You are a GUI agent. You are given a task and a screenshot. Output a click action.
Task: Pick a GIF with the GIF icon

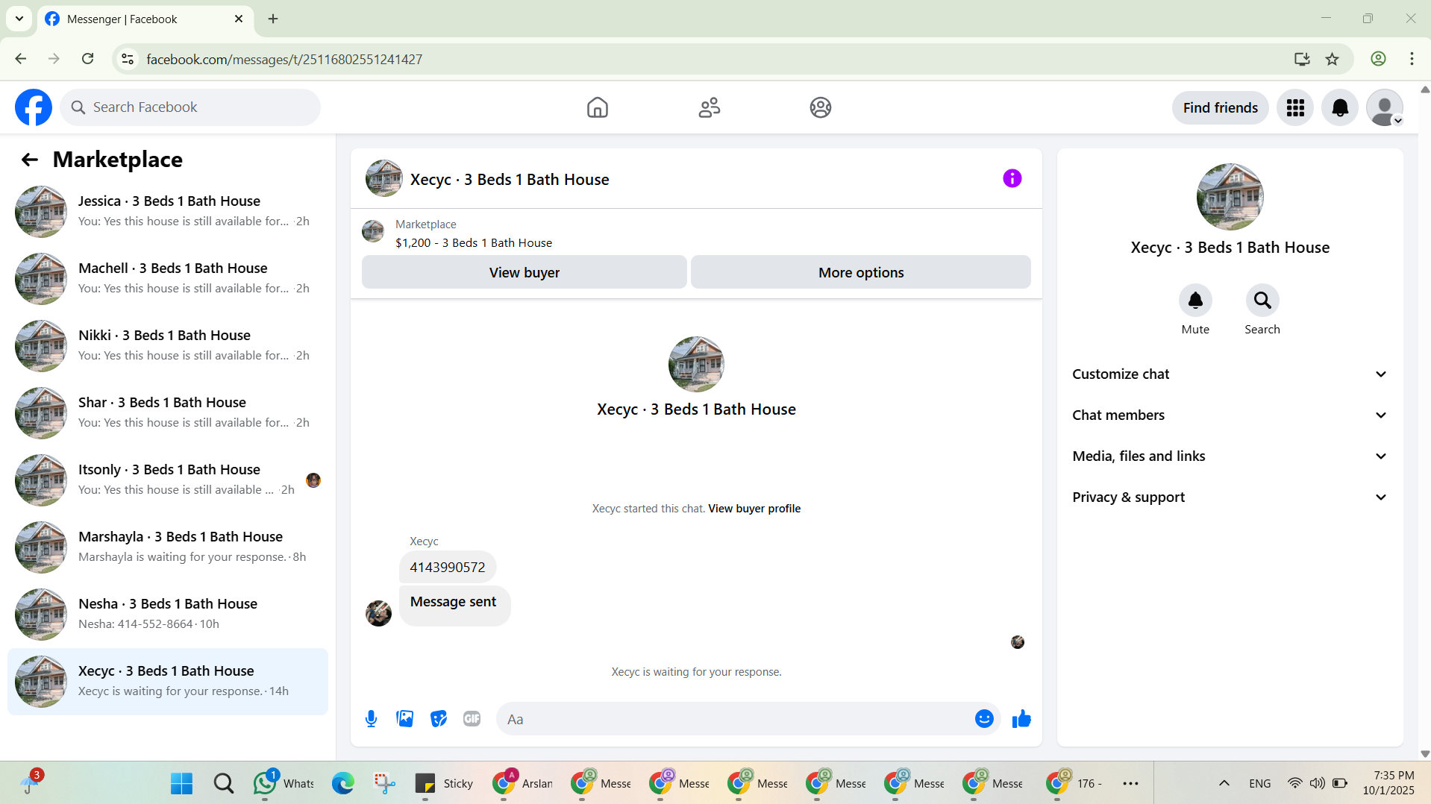472,719
